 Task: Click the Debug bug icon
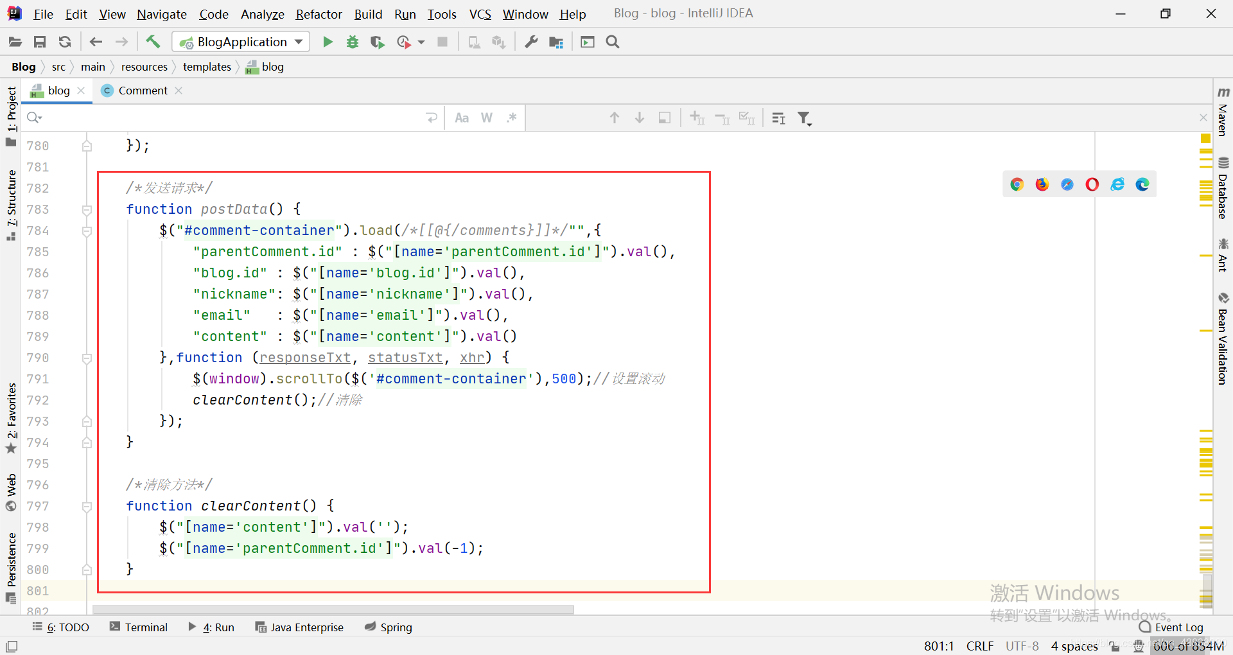click(353, 42)
